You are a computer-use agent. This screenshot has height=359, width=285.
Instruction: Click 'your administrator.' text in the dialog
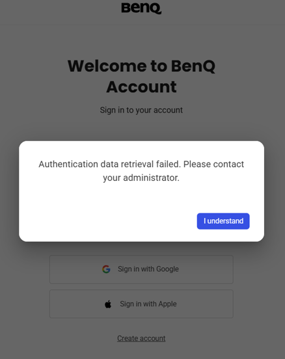(x=141, y=178)
